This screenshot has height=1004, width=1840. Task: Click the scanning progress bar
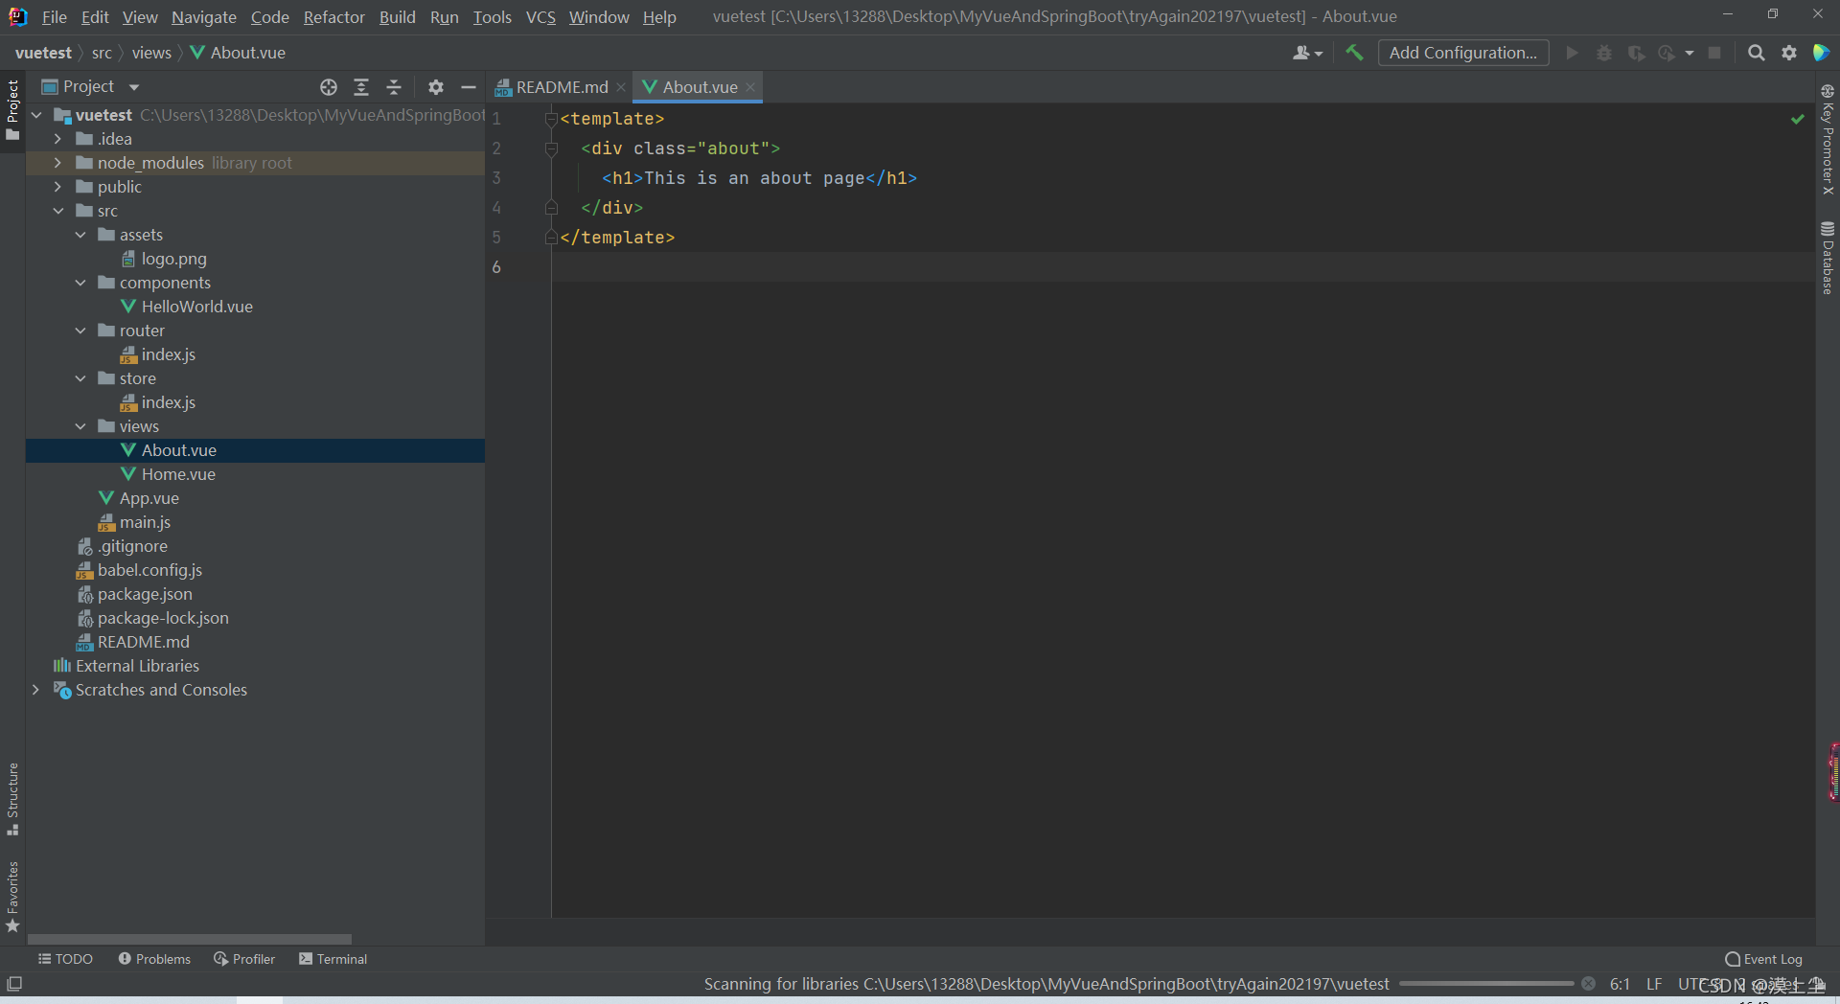[x=1485, y=984]
